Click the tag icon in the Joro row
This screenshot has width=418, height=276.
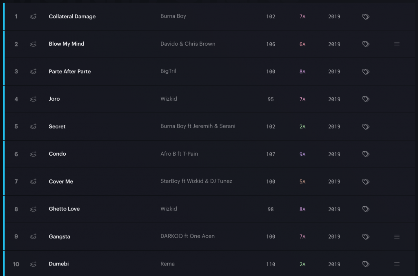(366, 99)
